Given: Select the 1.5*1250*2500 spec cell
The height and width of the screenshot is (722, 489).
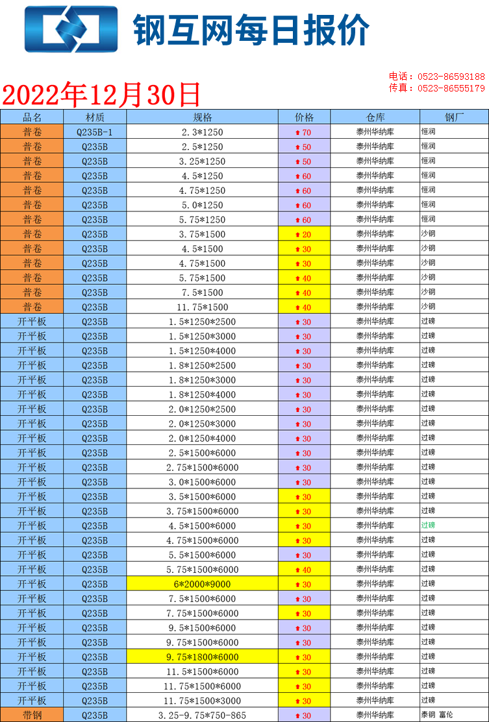Looking at the screenshot, I should tap(203, 322).
